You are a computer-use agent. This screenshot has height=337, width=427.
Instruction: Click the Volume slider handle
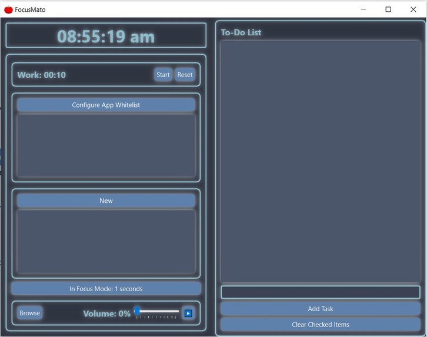pos(137,311)
